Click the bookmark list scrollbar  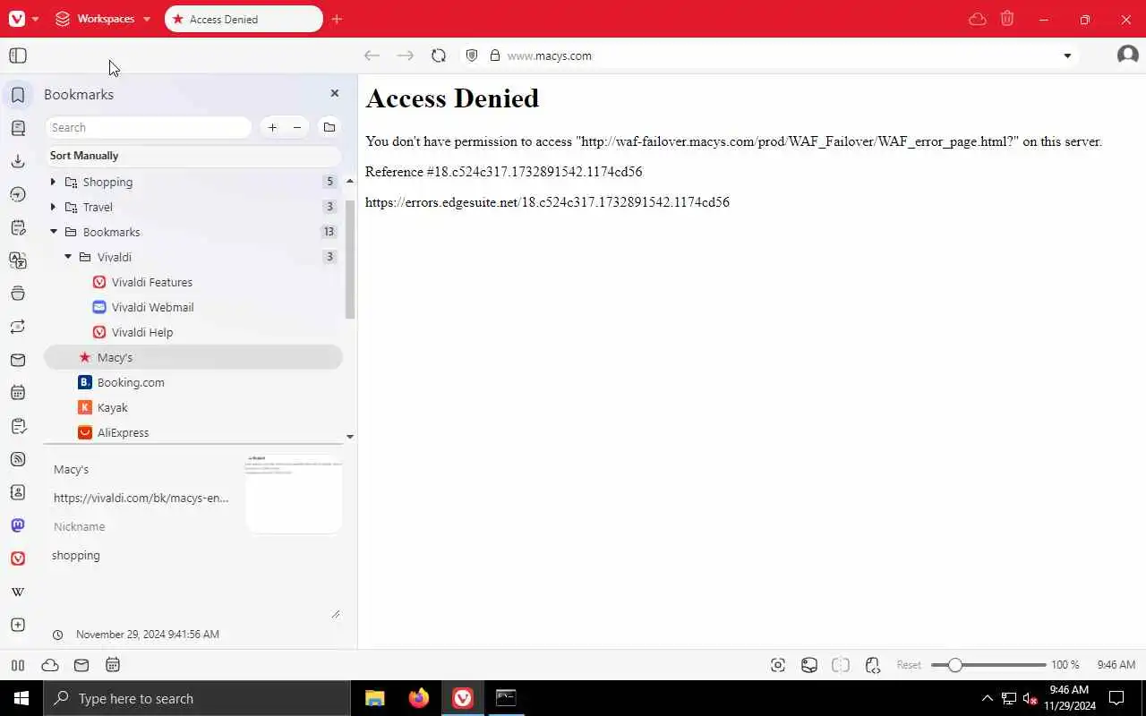point(350,260)
